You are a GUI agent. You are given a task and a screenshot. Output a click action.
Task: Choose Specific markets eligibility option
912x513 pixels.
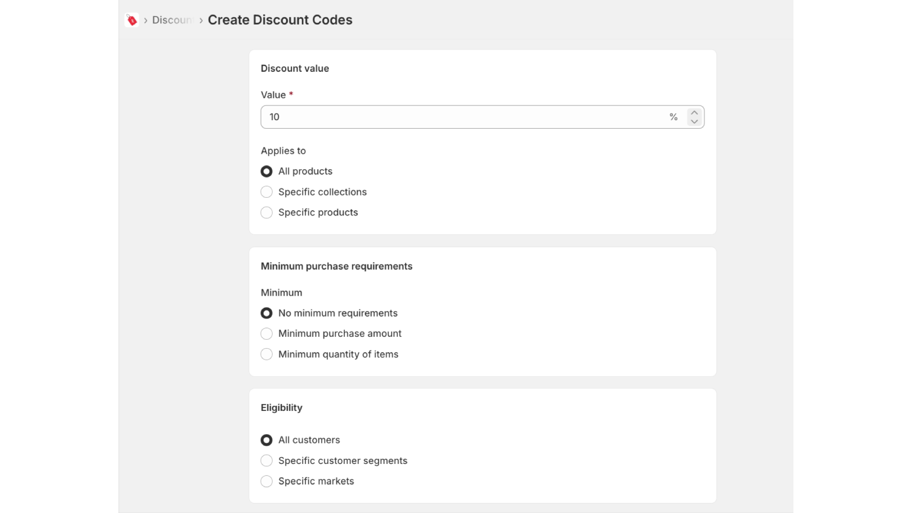point(266,481)
